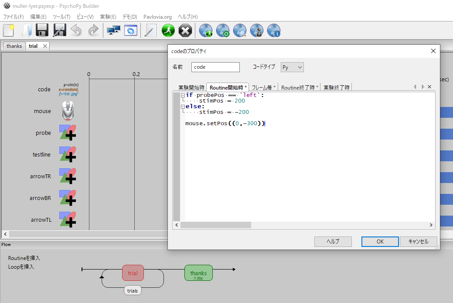
Task: Click the New experiment file icon
Action: point(9,30)
